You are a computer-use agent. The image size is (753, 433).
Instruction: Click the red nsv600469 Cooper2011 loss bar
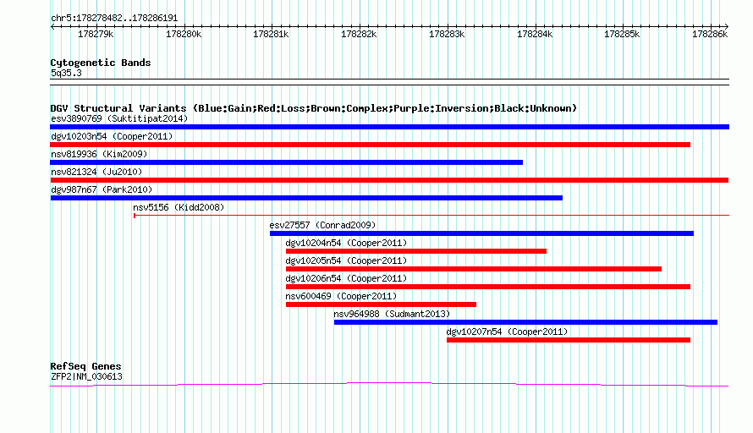click(381, 304)
